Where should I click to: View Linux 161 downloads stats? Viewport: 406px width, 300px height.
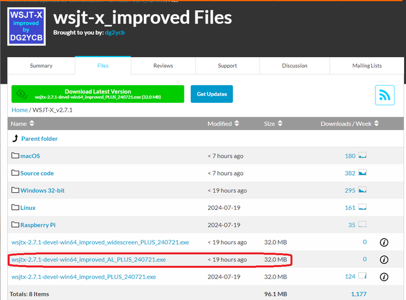pyautogui.click(x=350, y=208)
